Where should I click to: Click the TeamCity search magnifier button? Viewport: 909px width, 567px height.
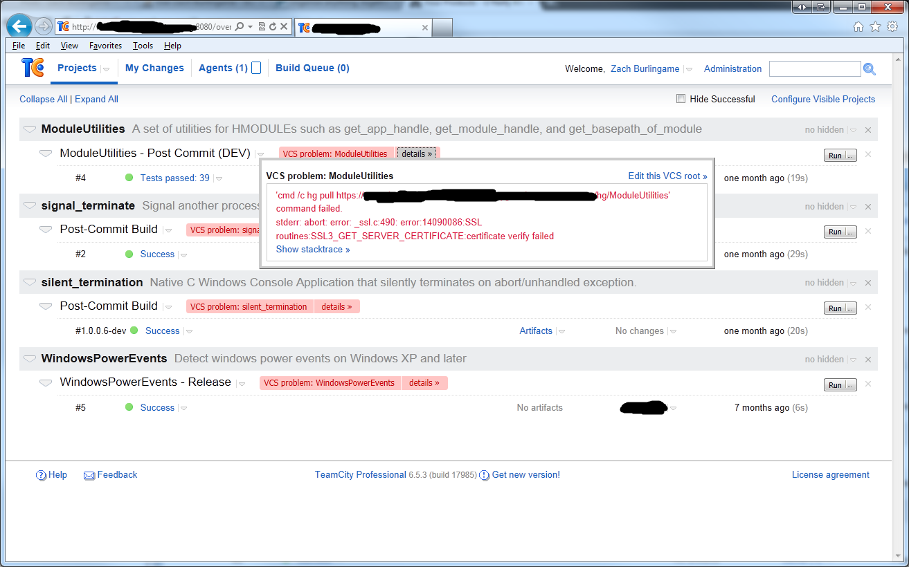pos(870,69)
